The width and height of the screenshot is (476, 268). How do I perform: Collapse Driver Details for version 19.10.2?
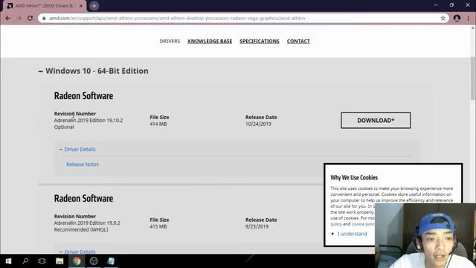(77, 149)
